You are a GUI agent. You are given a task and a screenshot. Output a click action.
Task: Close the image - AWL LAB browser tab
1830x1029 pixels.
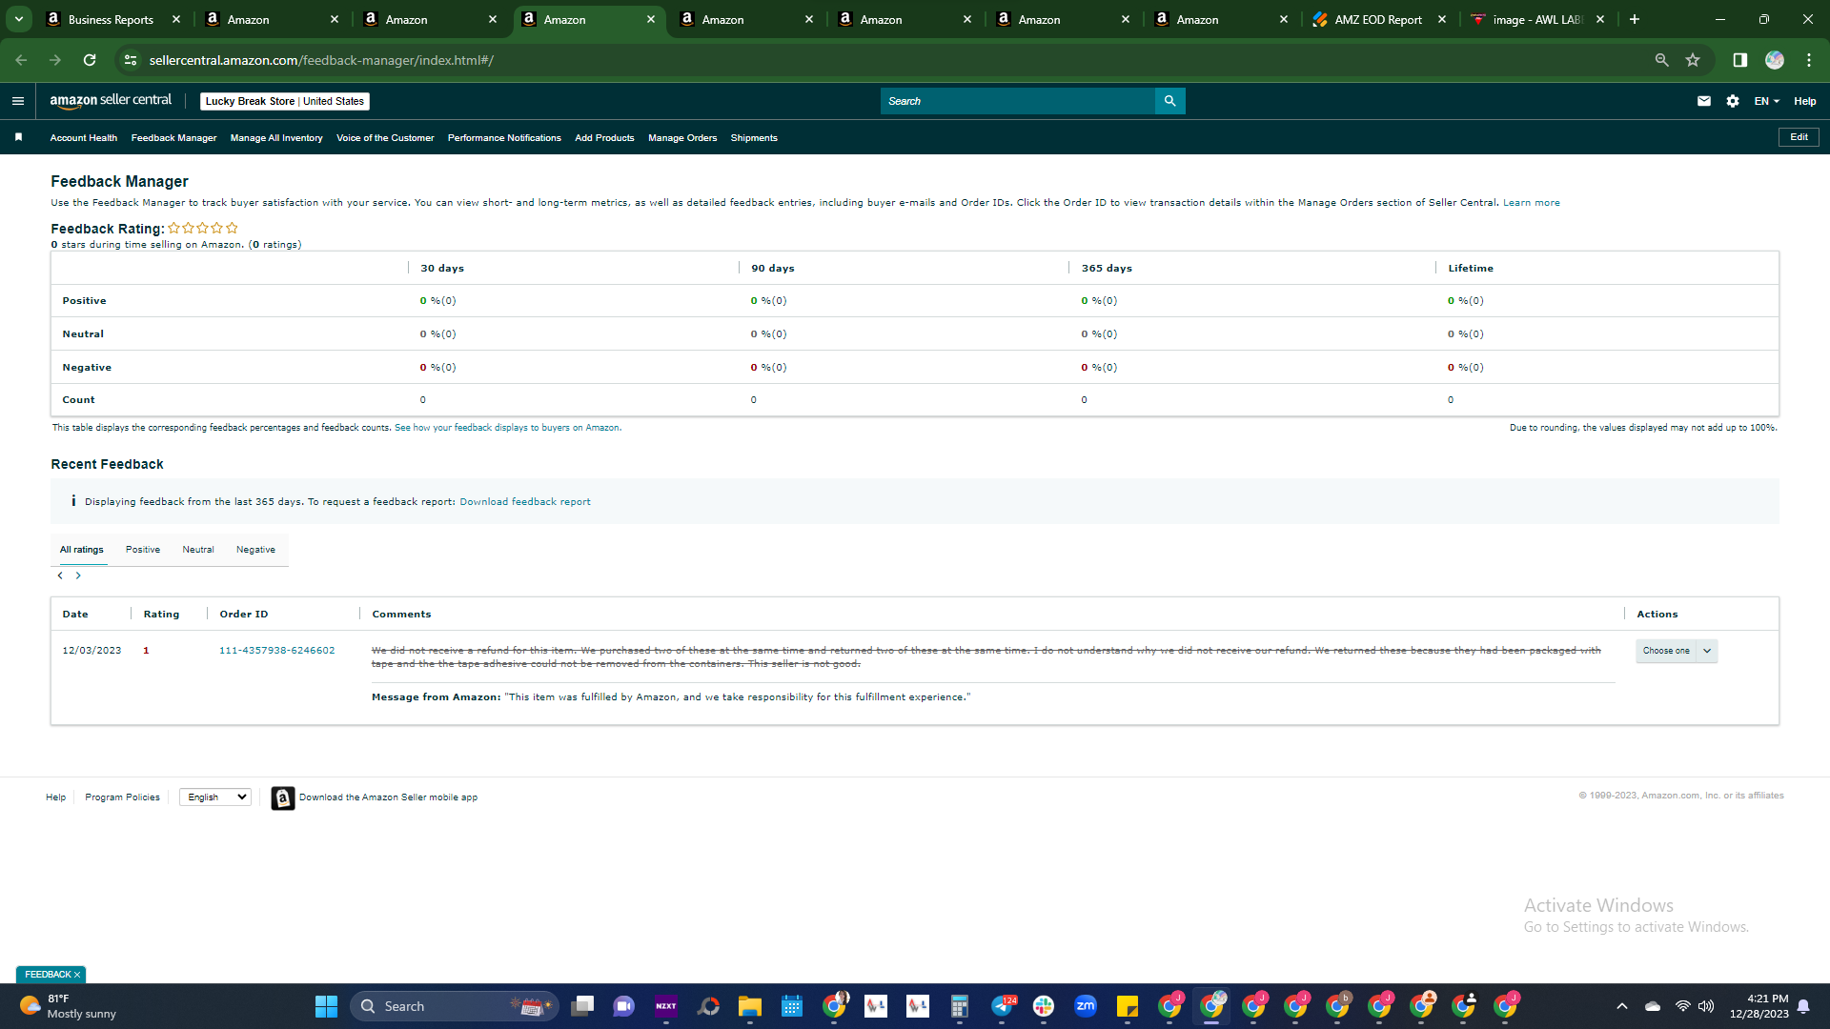(x=1600, y=19)
